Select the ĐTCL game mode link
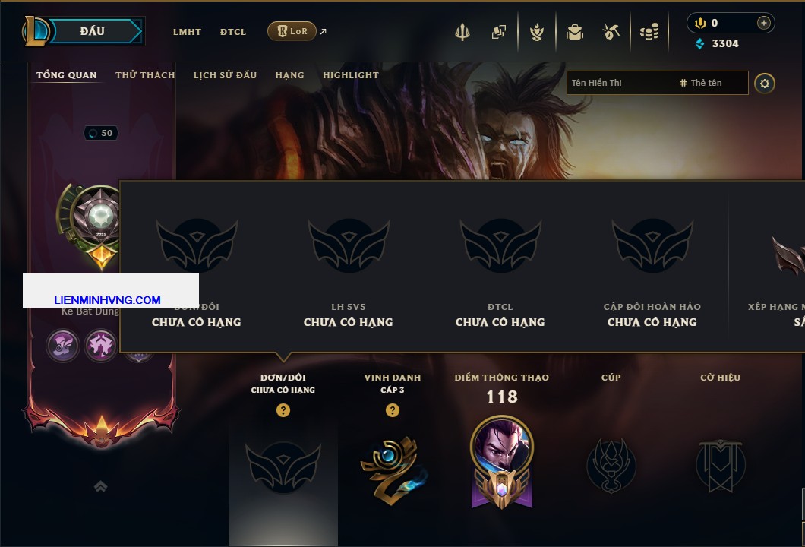The height and width of the screenshot is (547, 805). coord(233,32)
